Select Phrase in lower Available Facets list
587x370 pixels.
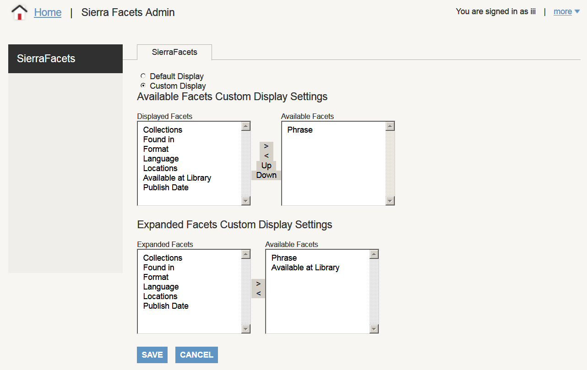(284, 258)
